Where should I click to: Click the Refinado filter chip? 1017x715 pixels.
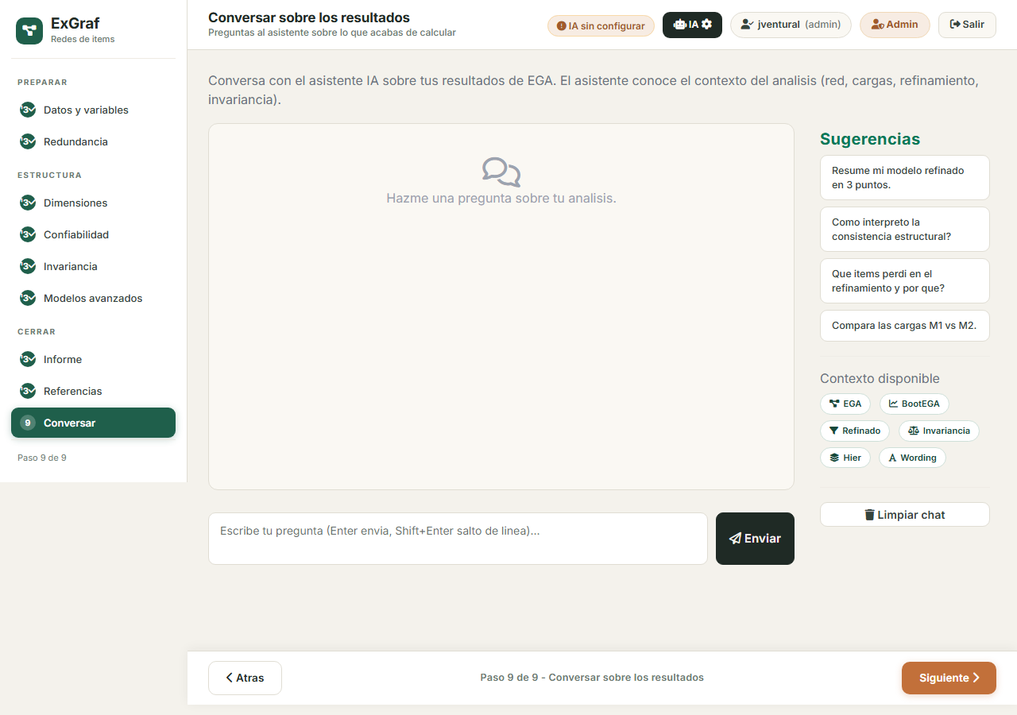pos(854,431)
